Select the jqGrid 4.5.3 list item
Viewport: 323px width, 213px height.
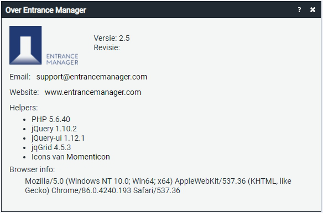pos(51,148)
